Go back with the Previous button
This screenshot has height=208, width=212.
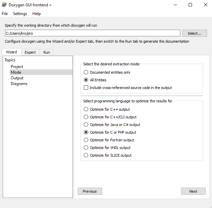click(90, 191)
